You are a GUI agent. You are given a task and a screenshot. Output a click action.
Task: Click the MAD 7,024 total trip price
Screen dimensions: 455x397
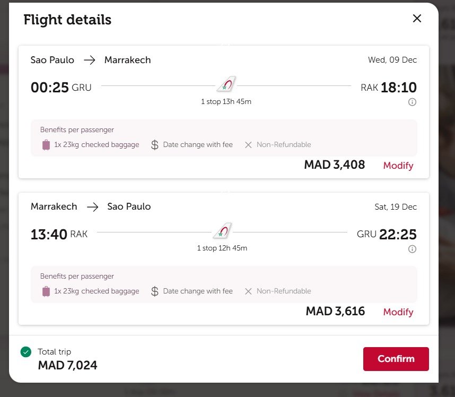tap(67, 365)
